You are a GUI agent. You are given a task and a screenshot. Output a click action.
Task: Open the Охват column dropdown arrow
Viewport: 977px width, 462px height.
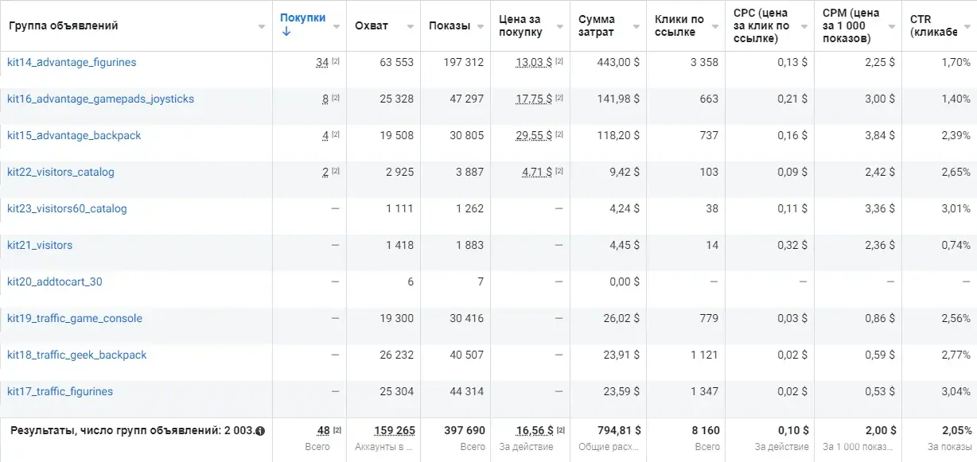[411, 26]
